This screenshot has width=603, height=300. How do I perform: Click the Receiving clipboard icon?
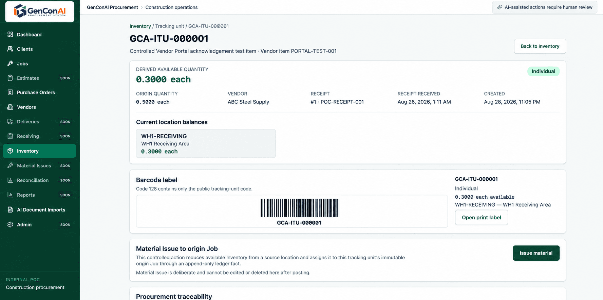[x=10, y=136]
